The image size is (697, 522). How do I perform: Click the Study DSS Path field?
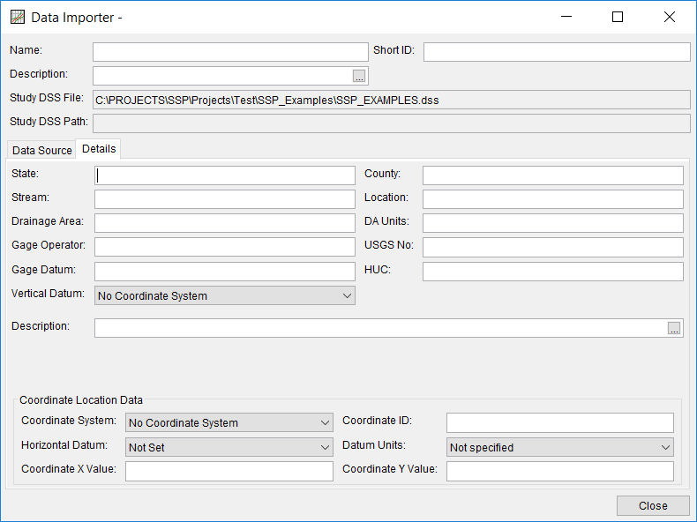392,123
